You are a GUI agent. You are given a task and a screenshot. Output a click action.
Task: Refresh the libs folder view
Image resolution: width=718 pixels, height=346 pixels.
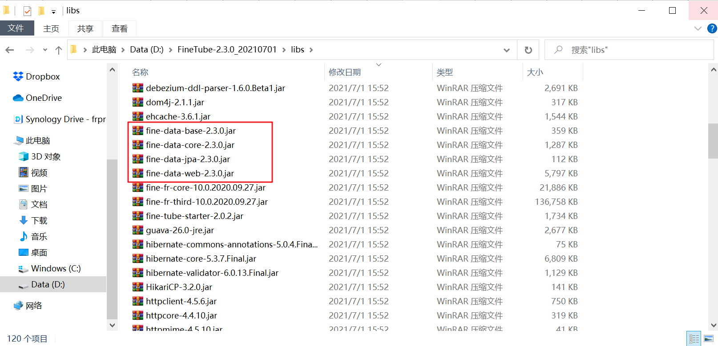[528, 50]
